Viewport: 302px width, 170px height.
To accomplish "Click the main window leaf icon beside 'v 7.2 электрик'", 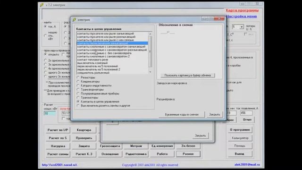I will (42, 5).
